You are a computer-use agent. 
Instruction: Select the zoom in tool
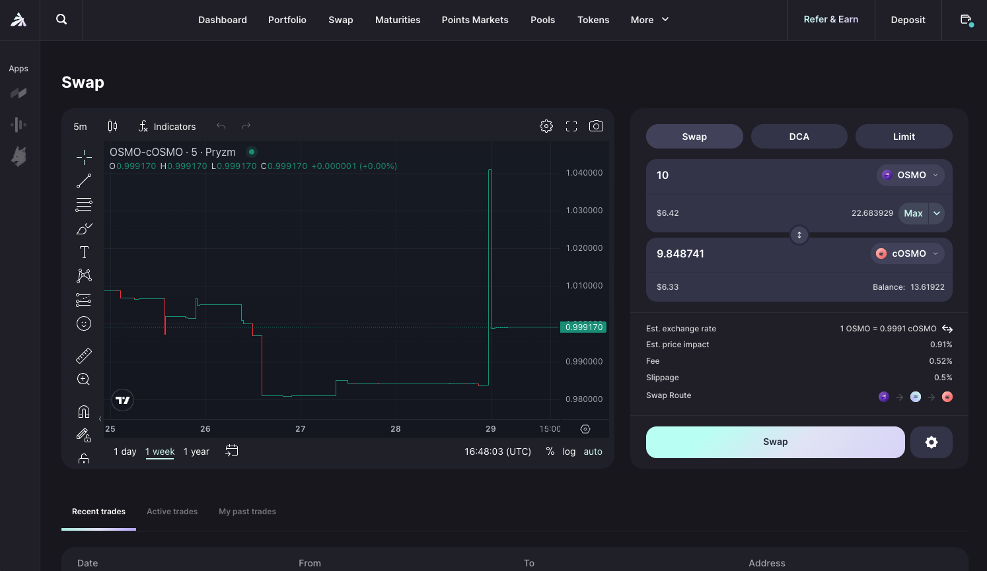coord(84,380)
